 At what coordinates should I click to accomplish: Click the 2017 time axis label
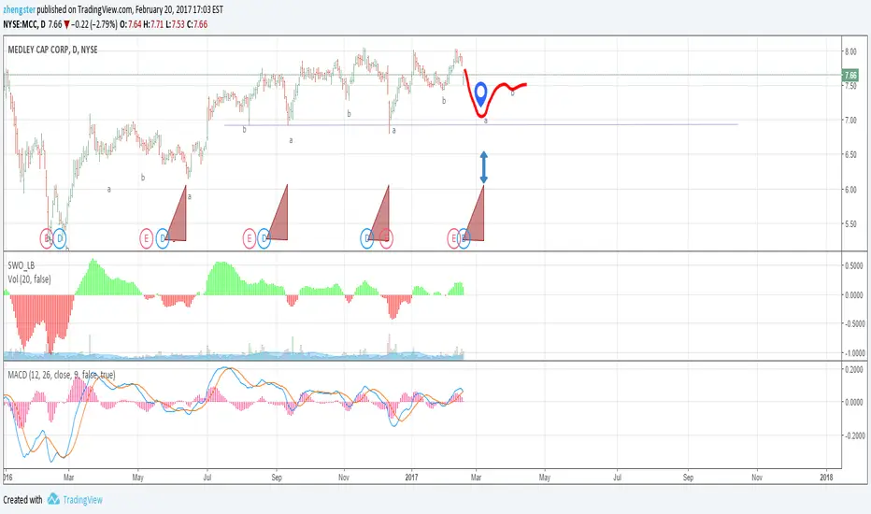pyautogui.click(x=411, y=477)
